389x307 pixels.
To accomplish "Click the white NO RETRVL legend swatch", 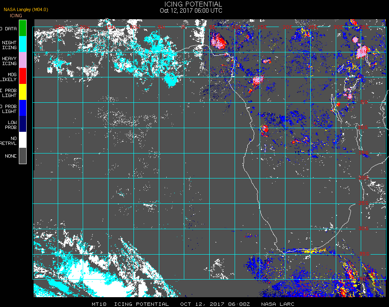I will 23,140.
